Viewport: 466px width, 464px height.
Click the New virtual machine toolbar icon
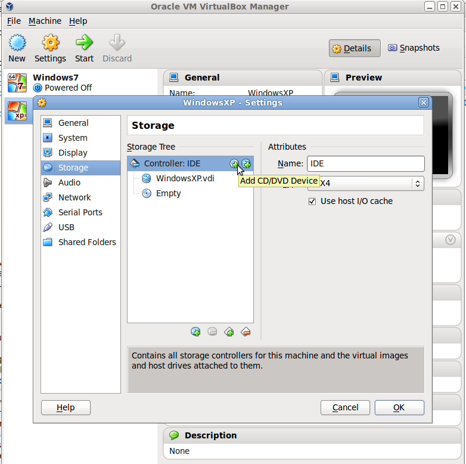pos(17,48)
